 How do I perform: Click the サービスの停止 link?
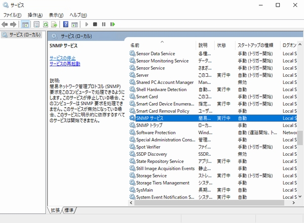pyautogui.click(x=62, y=58)
